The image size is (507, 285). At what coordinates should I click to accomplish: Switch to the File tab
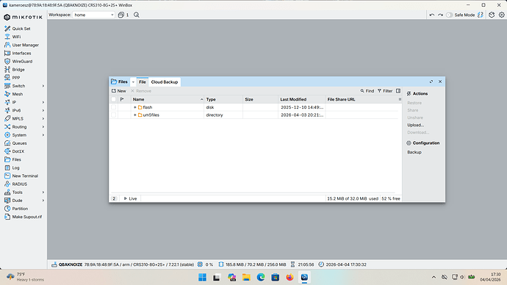tap(143, 82)
